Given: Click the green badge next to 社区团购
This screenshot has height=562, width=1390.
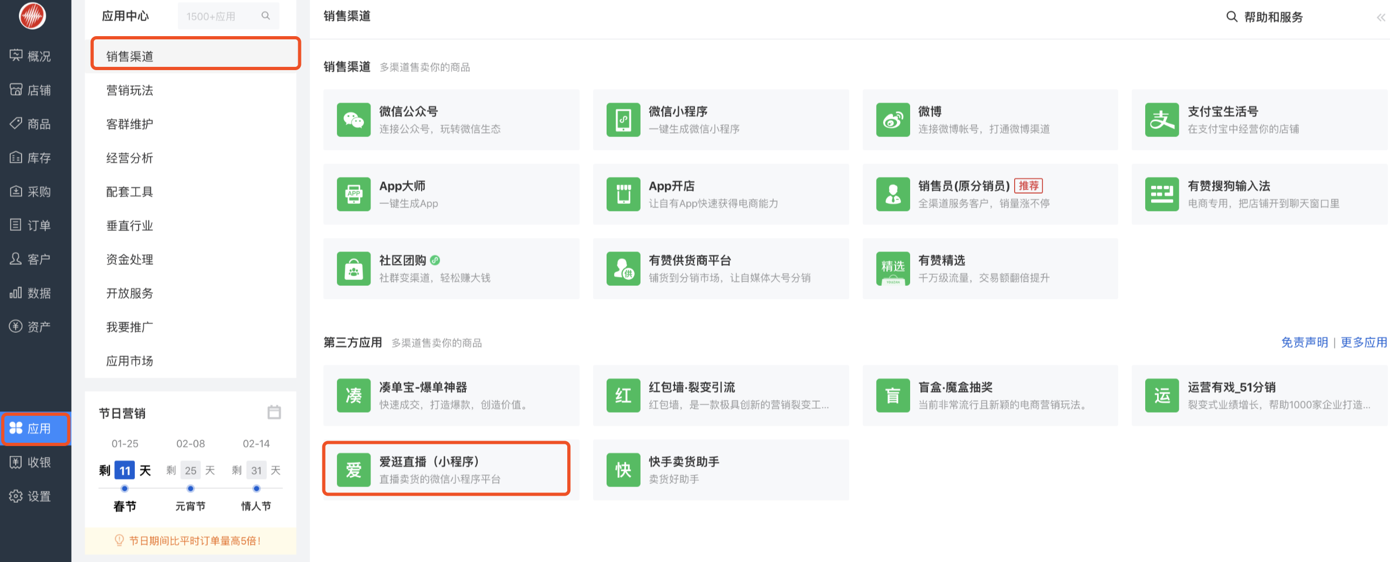Looking at the screenshot, I should pos(435,260).
